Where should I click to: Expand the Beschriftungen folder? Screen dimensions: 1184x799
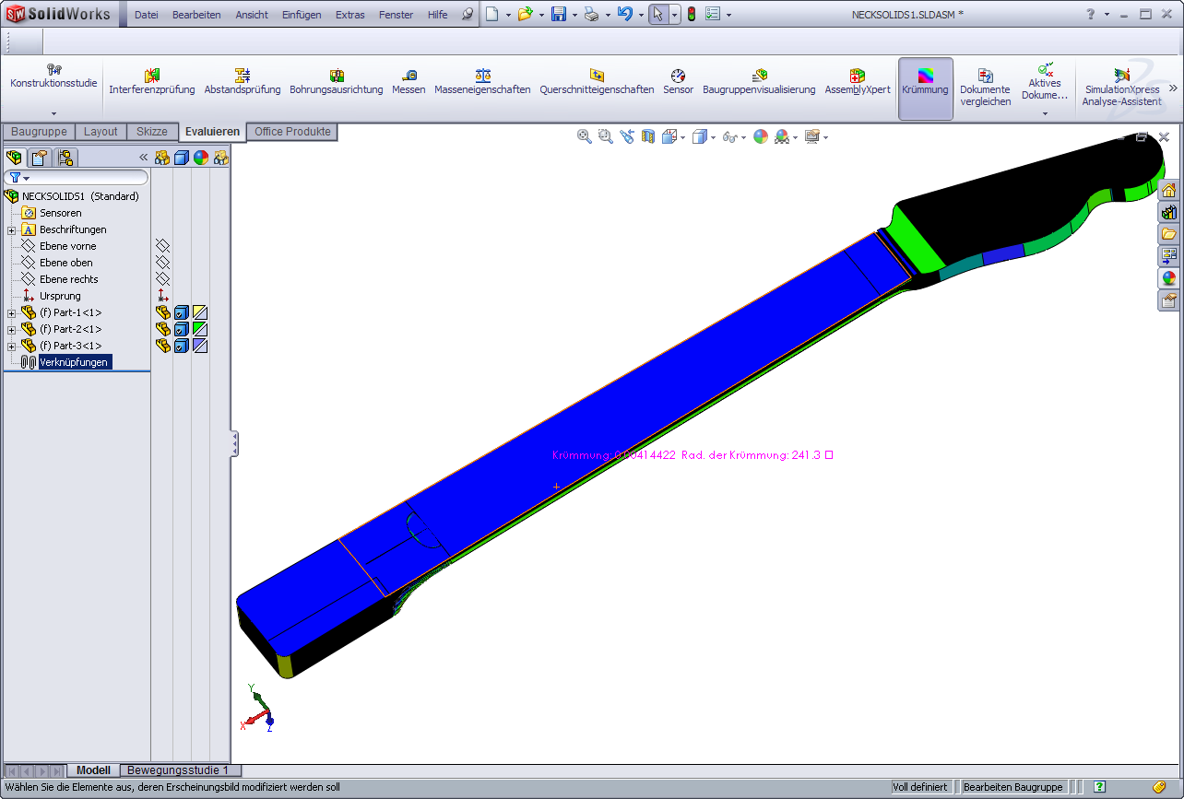click(12, 230)
